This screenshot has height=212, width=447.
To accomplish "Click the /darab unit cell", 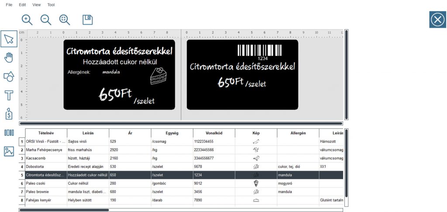I will [x=172, y=200].
